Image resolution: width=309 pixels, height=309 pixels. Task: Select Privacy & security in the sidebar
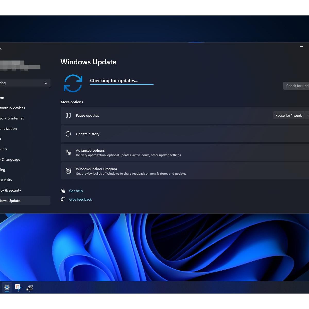(11, 190)
